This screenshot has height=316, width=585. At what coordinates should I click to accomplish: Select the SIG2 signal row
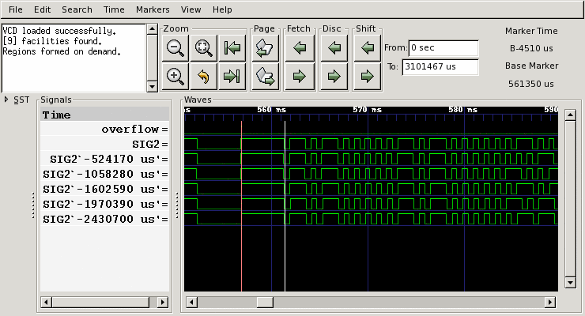[x=104, y=145]
